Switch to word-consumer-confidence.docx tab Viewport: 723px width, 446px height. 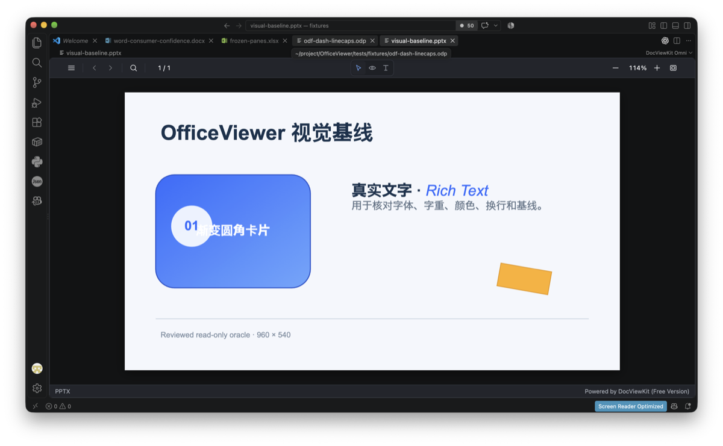click(x=158, y=41)
